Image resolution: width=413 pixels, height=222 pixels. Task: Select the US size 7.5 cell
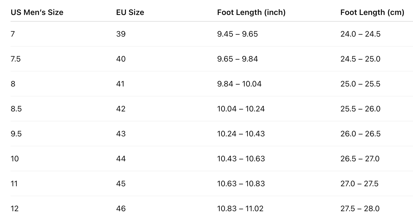pos(16,59)
